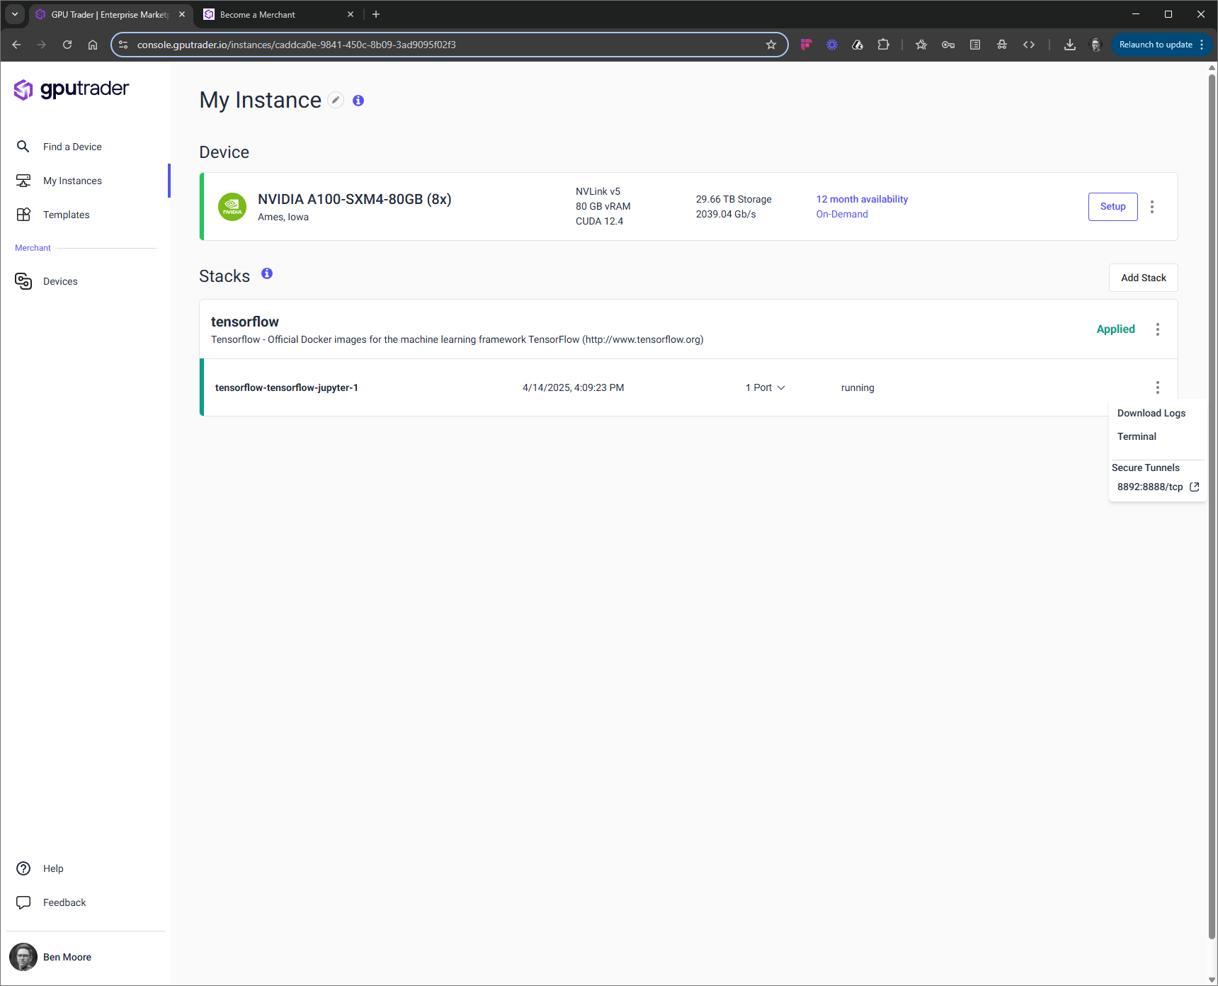Switch to Become a Merchant tab
This screenshot has height=986, width=1218.
point(278,14)
